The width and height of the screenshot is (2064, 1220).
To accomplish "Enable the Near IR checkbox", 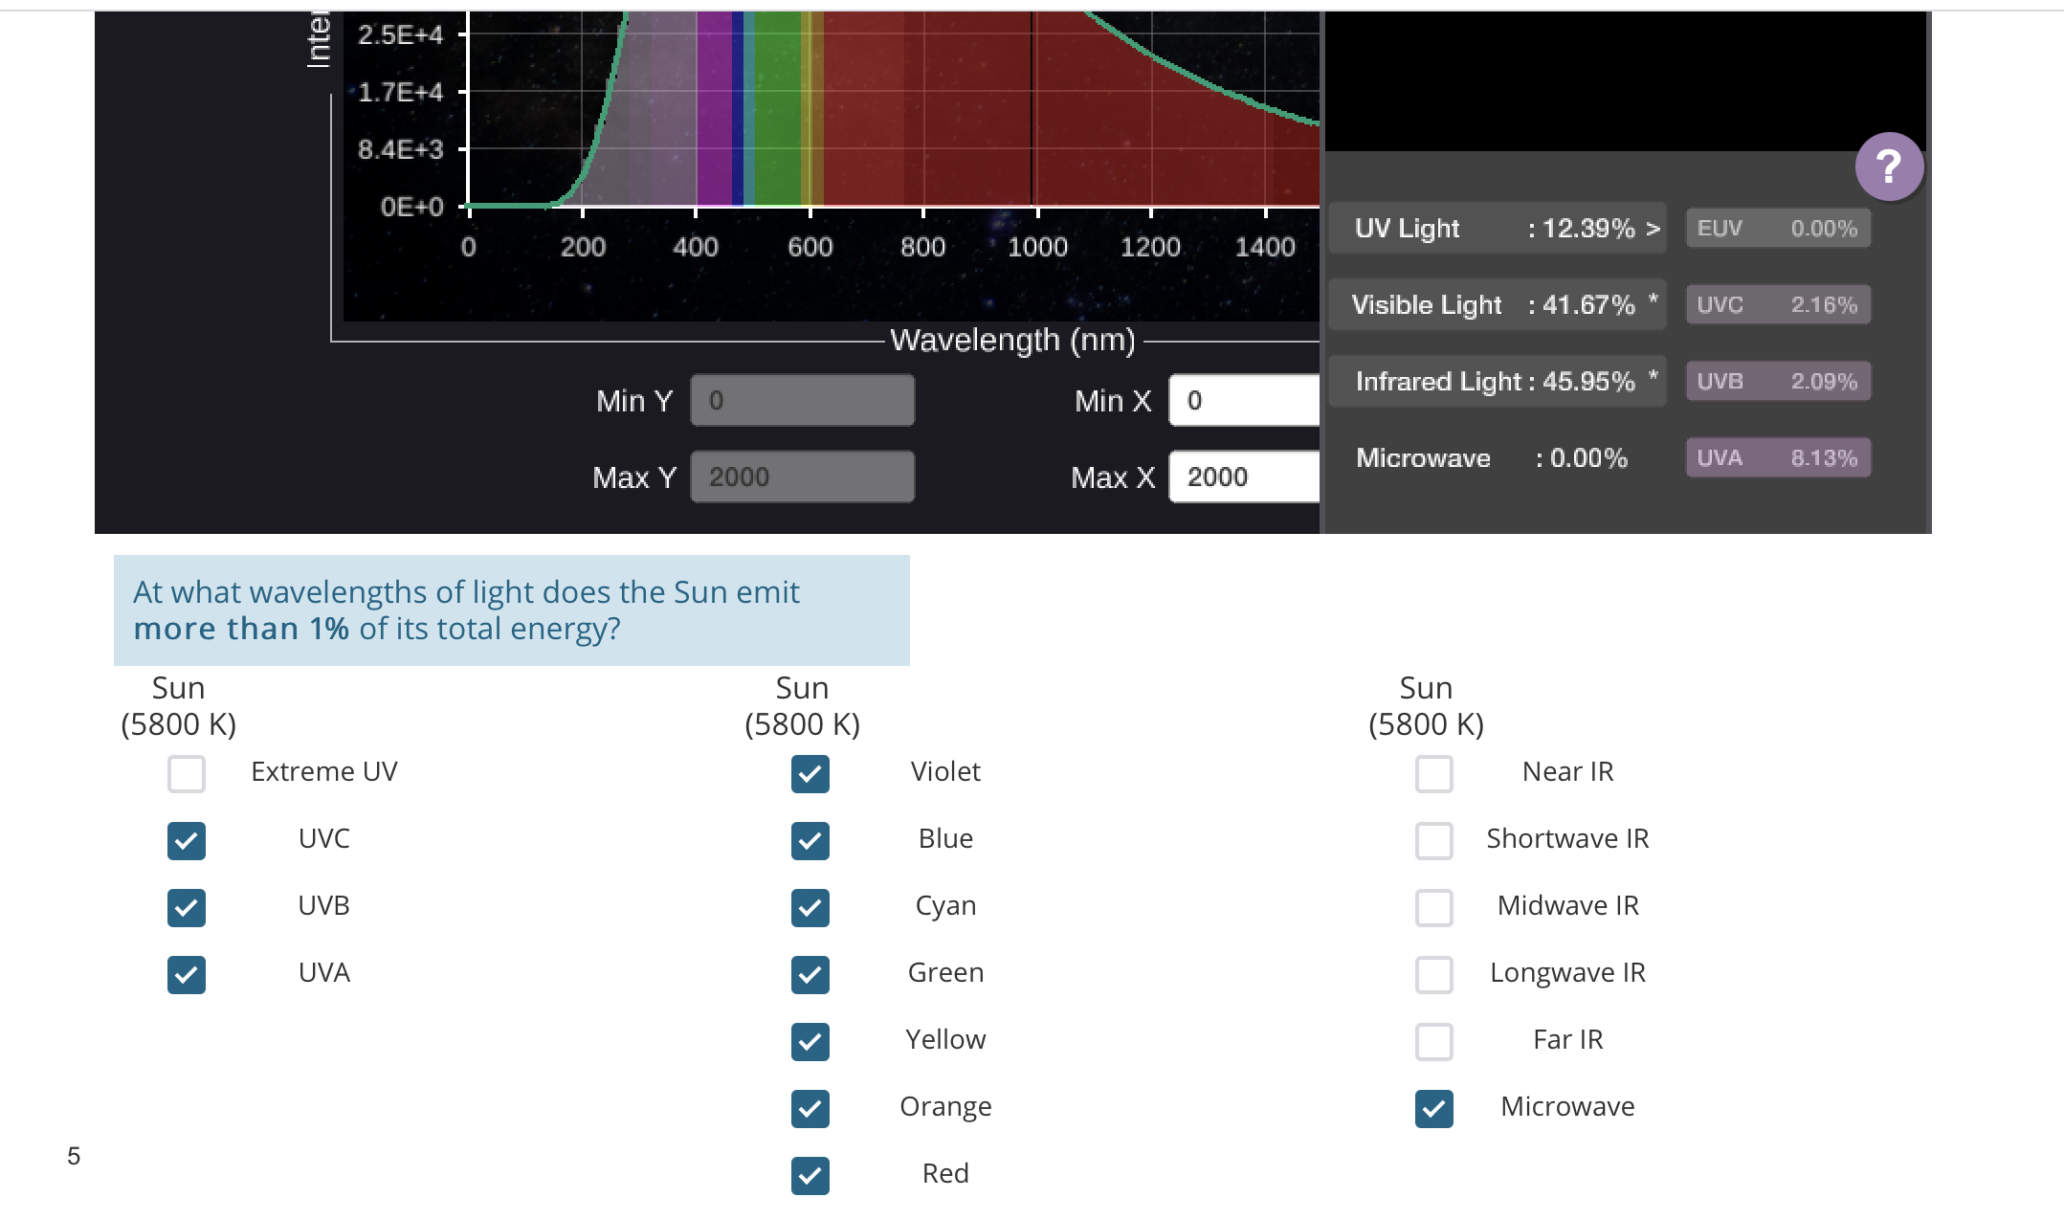I will [1433, 773].
